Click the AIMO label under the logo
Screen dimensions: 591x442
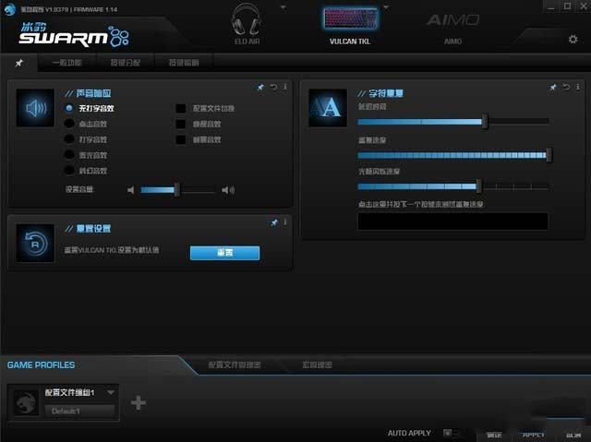(x=452, y=42)
